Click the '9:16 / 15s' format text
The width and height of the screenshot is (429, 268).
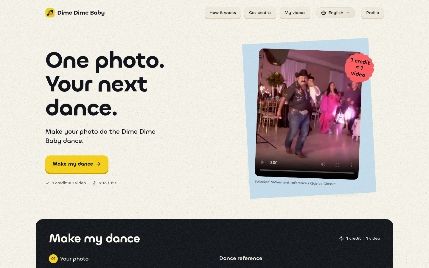tap(108, 183)
